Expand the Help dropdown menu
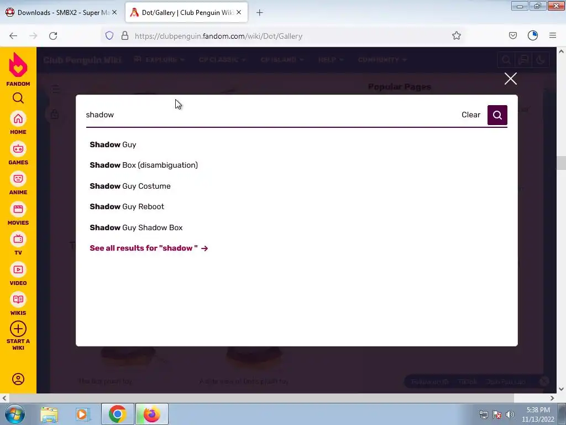566x425 pixels. [x=331, y=60]
